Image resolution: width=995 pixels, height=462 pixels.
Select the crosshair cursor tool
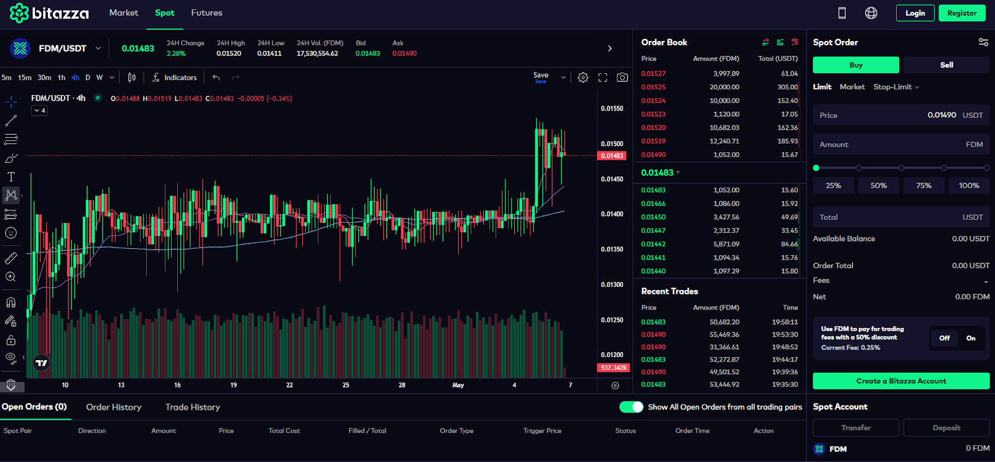[11, 102]
